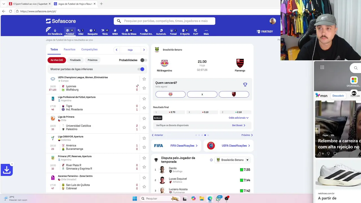Open UEFA Classificações link
The width and height of the screenshot is (361, 203).
point(228,146)
